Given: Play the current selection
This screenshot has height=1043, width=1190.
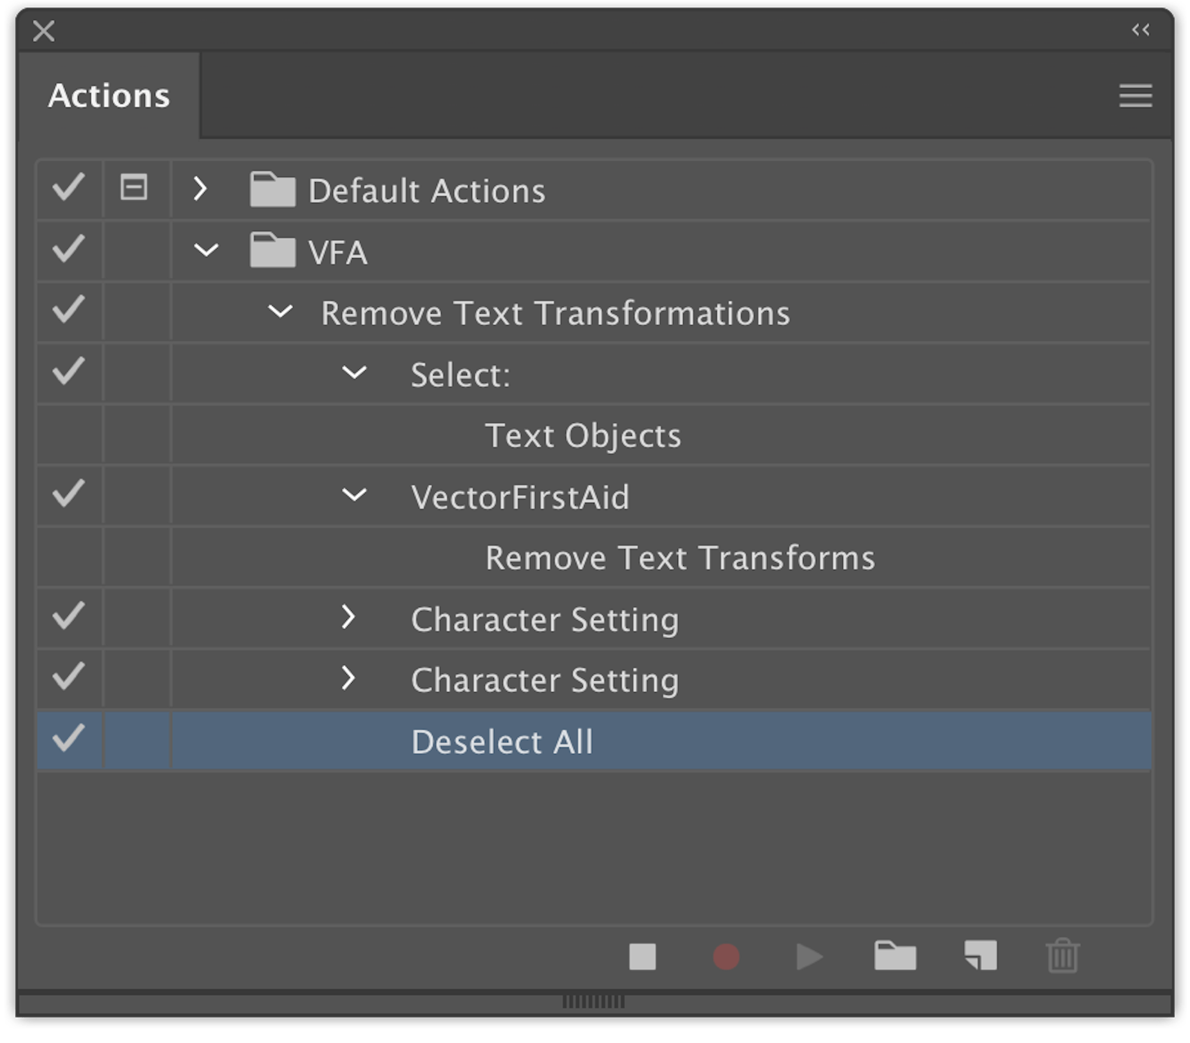Looking at the screenshot, I should [810, 957].
